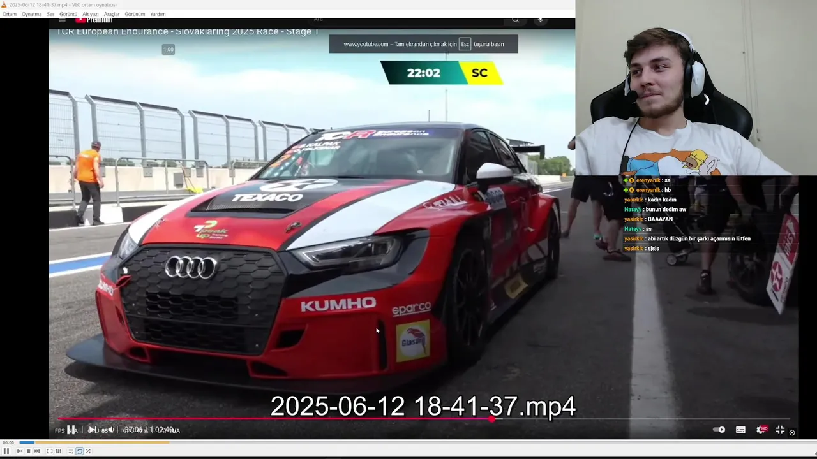Click the streamer webcam overlay
Image resolution: width=817 pixels, height=459 pixels.
(696, 87)
